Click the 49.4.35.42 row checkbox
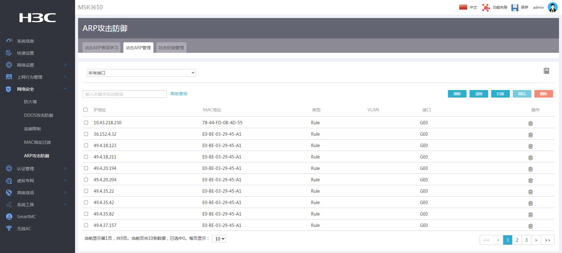 tap(86, 202)
